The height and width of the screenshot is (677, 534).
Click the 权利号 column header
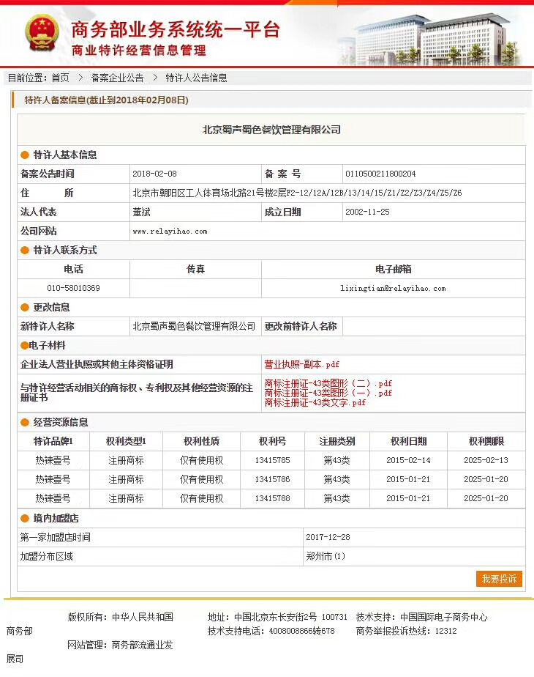272,441
